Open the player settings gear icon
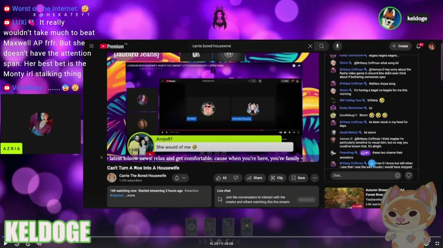 click(426, 244)
